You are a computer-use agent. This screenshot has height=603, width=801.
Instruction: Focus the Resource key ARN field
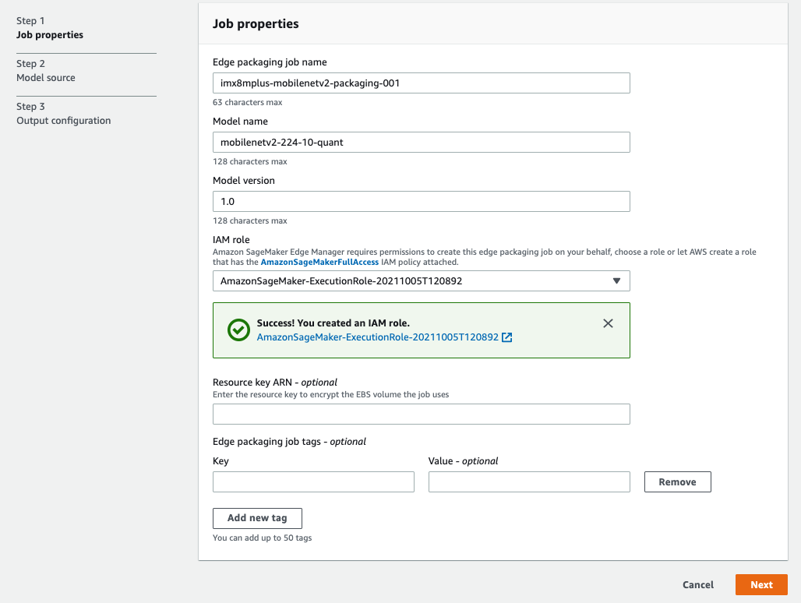[422, 414]
